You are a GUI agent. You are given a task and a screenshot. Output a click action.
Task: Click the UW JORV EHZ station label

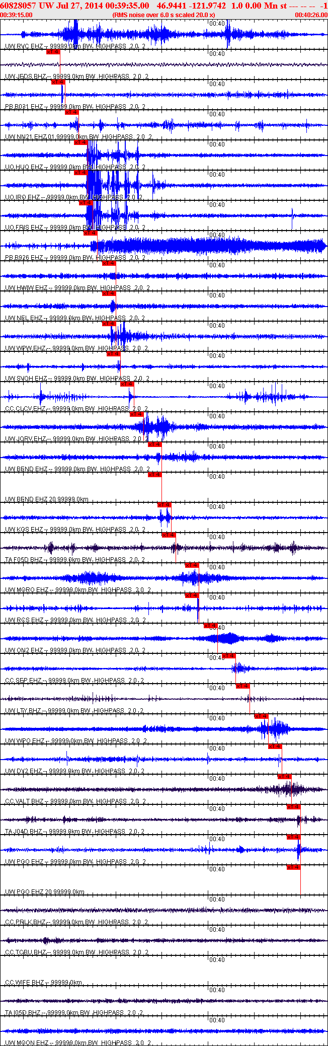pos(76,439)
